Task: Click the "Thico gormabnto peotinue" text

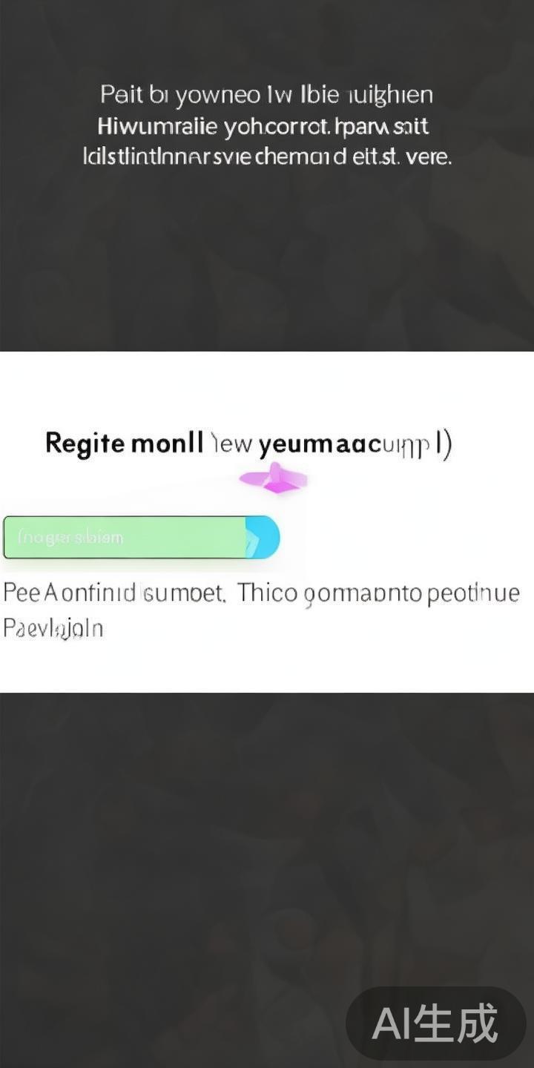Action: tap(378, 593)
